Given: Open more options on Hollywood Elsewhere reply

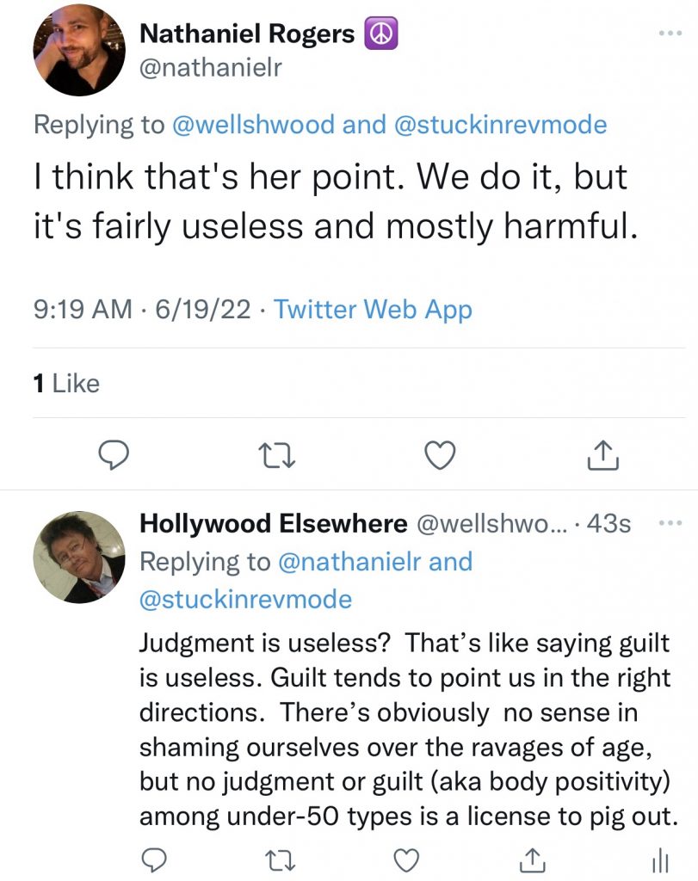Looking at the screenshot, I should [x=668, y=522].
